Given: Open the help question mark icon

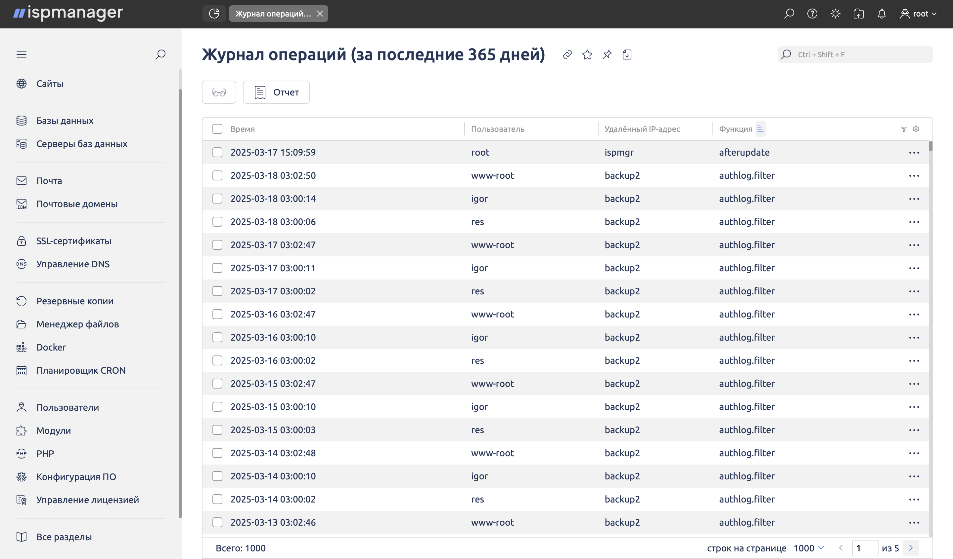Looking at the screenshot, I should (812, 14).
